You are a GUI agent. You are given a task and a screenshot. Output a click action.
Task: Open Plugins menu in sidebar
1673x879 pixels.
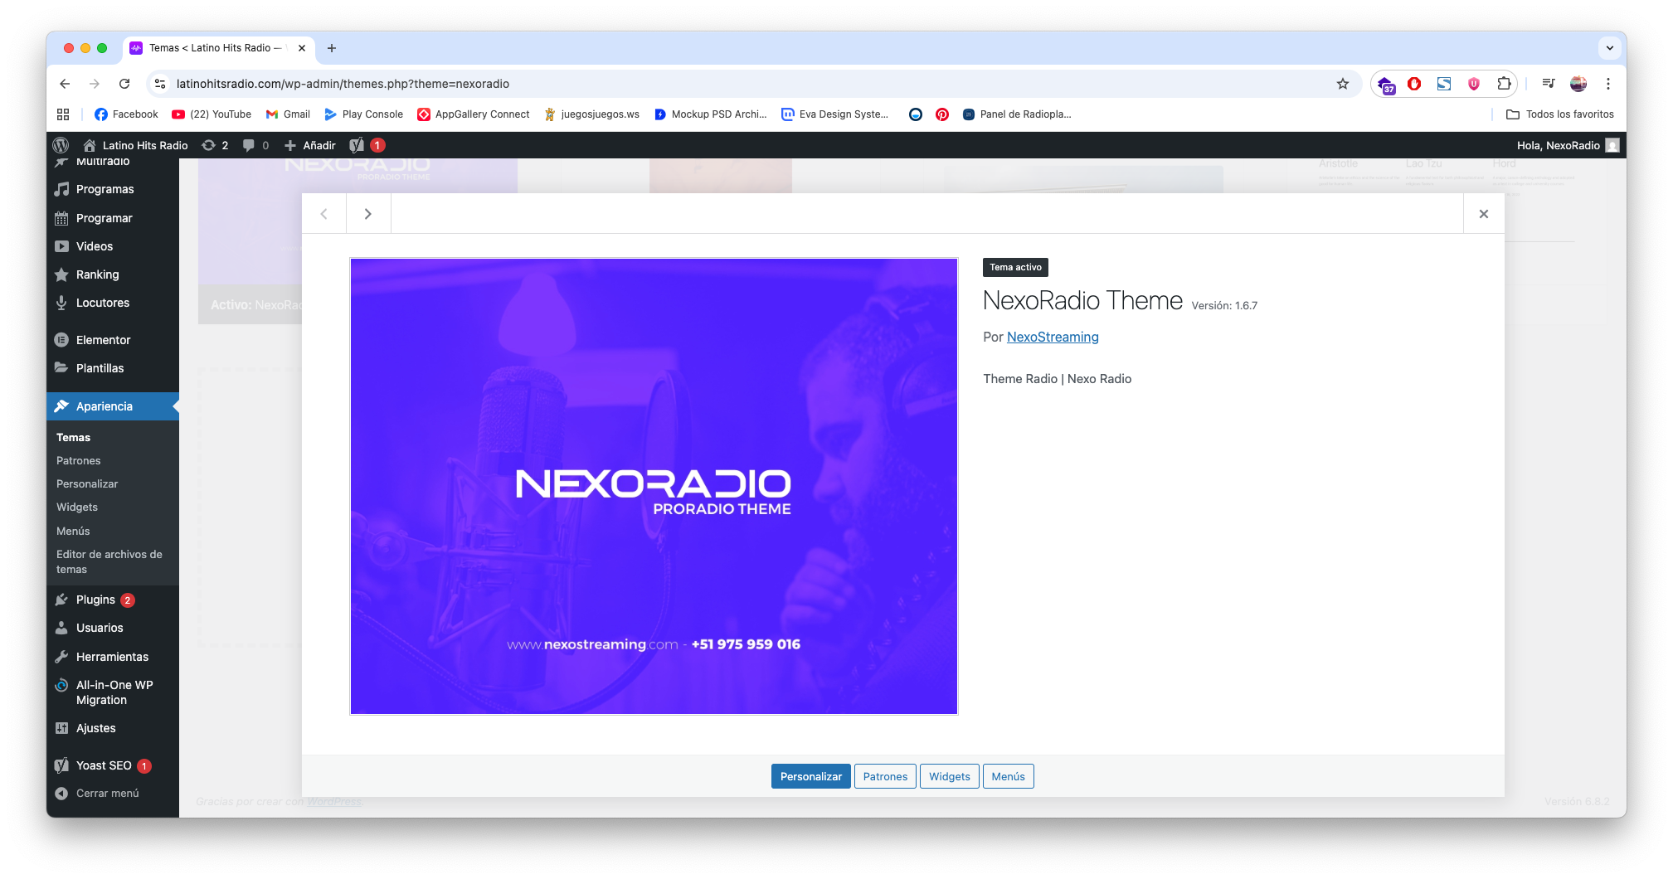pyautogui.click(x=95, y=600)
